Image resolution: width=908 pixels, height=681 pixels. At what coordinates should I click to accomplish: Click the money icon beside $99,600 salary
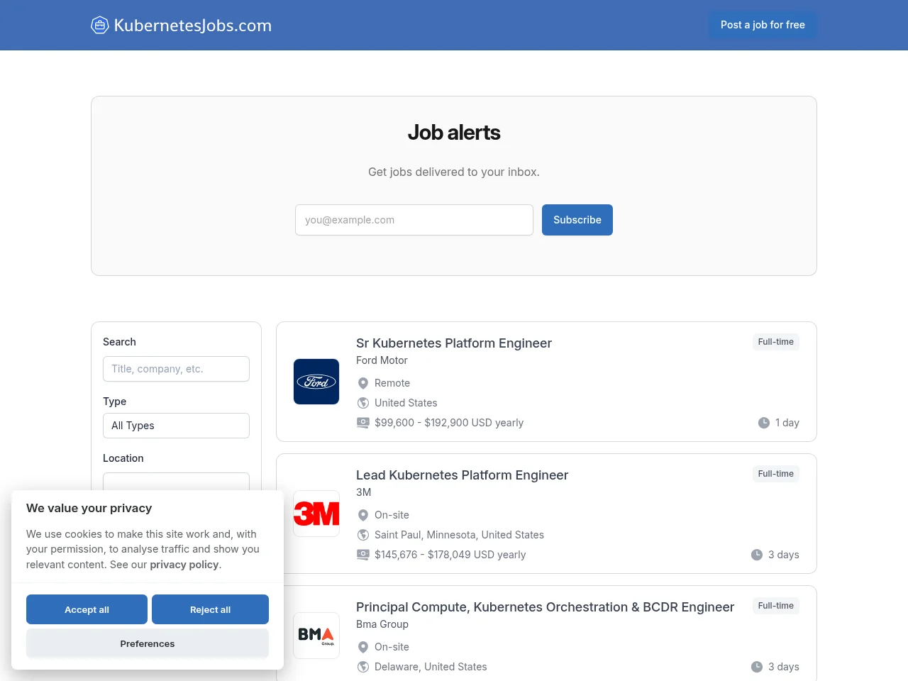click(x=363, y=423)
